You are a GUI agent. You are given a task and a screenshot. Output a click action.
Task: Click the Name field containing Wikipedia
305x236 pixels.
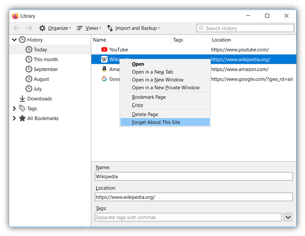click(194, 176)
